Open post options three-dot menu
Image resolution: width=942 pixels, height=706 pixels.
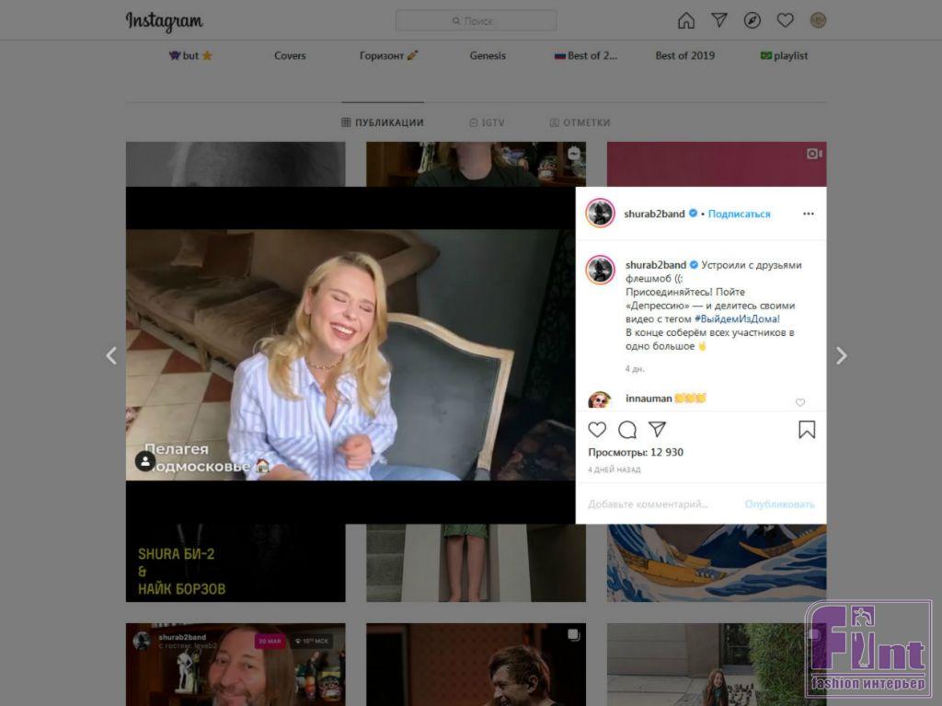(808, 214)
